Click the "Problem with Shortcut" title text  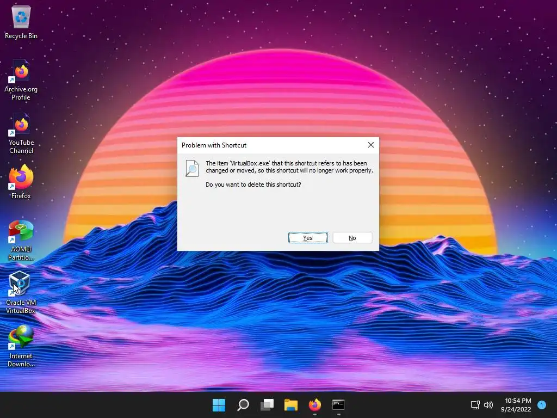pyautogui.click(x=214, y=145)
